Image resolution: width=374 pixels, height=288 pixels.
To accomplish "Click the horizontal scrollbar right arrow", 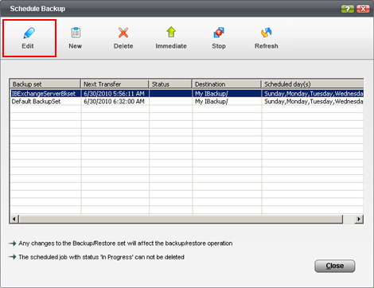I will pyautogui.click(x=359, y=219).
